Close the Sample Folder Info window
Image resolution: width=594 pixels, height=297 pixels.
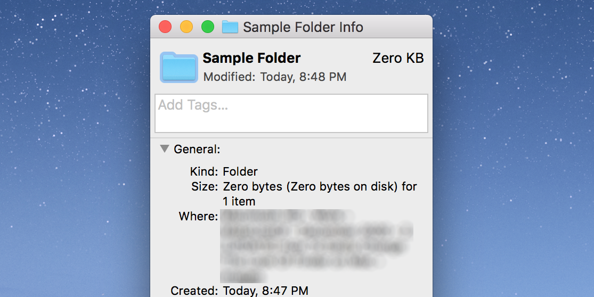point(165,27)
